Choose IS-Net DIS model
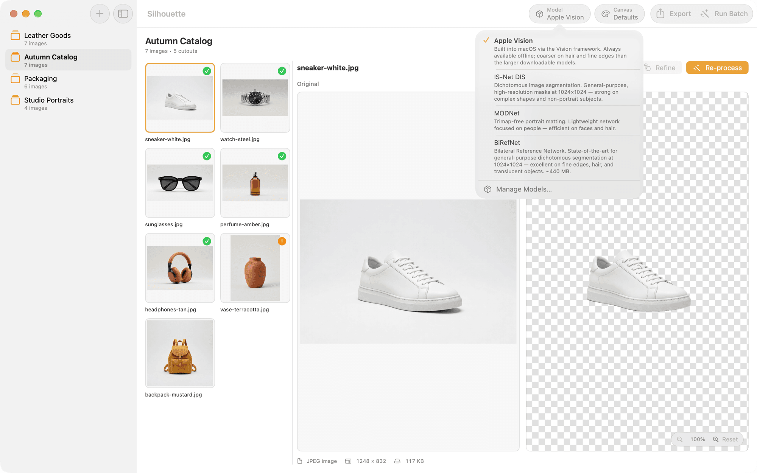Image resolution: width=757 pixels, height=473 pixels. click(x=559, y=87)
